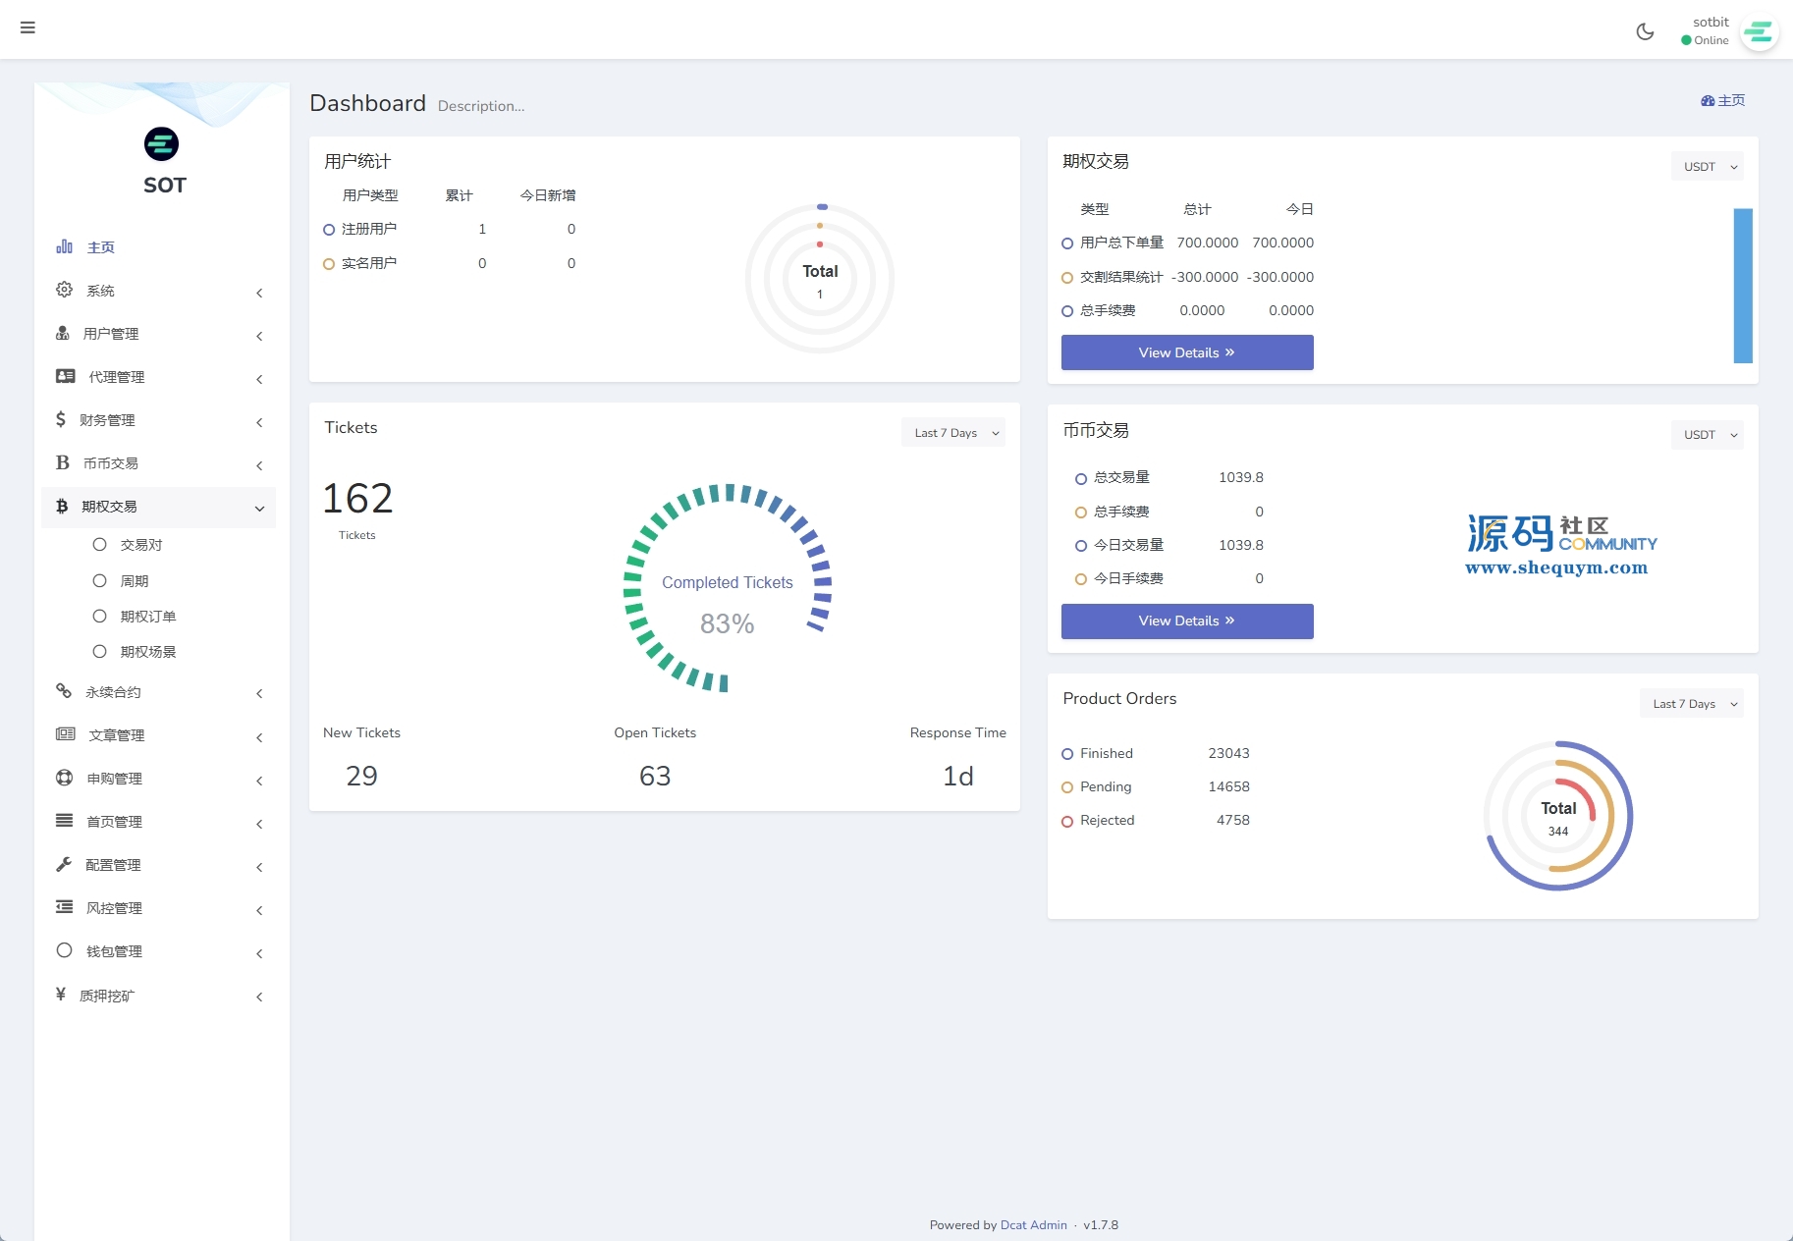Collapse the 期权交易 sidebar menu chevron

click(259, 508)
